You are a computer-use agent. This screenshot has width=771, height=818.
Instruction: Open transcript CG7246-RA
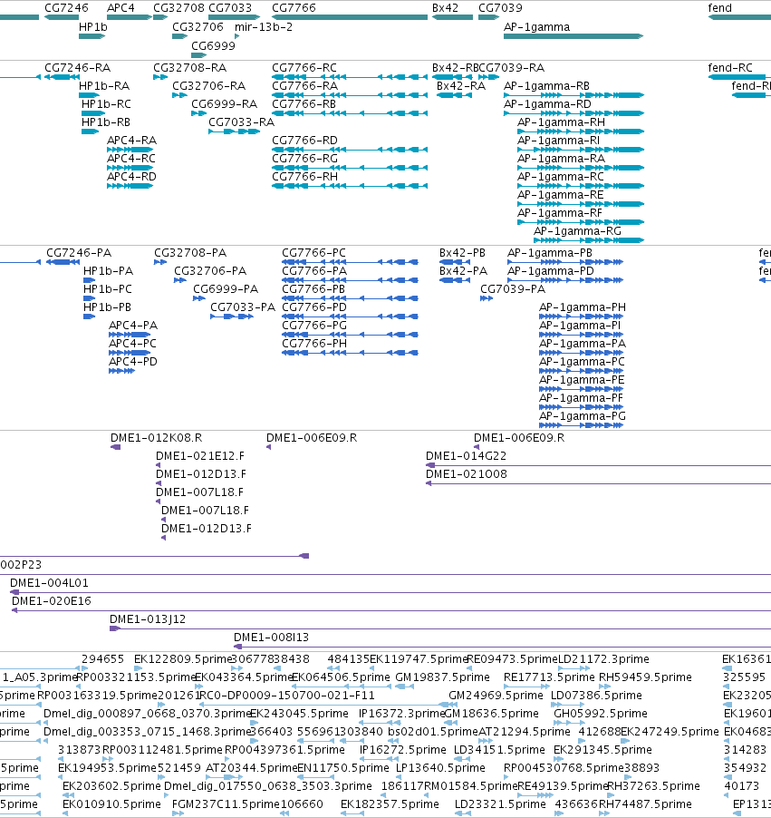[x=77, y=68]
